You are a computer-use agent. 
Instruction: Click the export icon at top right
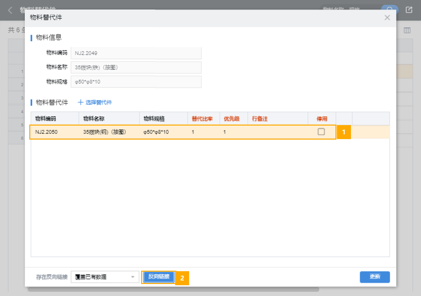coord(409,10)
